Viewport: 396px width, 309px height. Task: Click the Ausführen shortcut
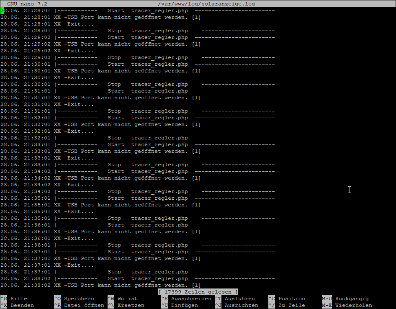[239, 299]
